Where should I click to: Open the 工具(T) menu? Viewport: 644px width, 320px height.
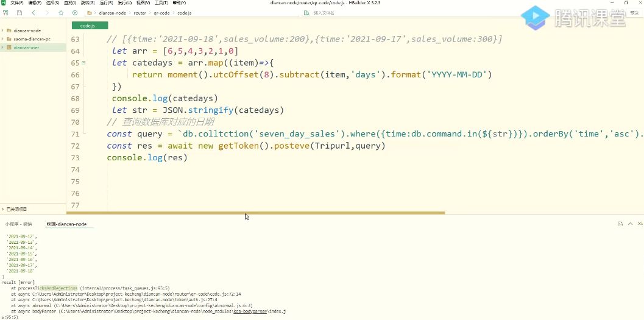(x=161, y=3)
